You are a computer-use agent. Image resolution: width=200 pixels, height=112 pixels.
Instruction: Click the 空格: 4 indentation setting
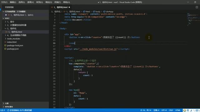(x=156, y=110)
